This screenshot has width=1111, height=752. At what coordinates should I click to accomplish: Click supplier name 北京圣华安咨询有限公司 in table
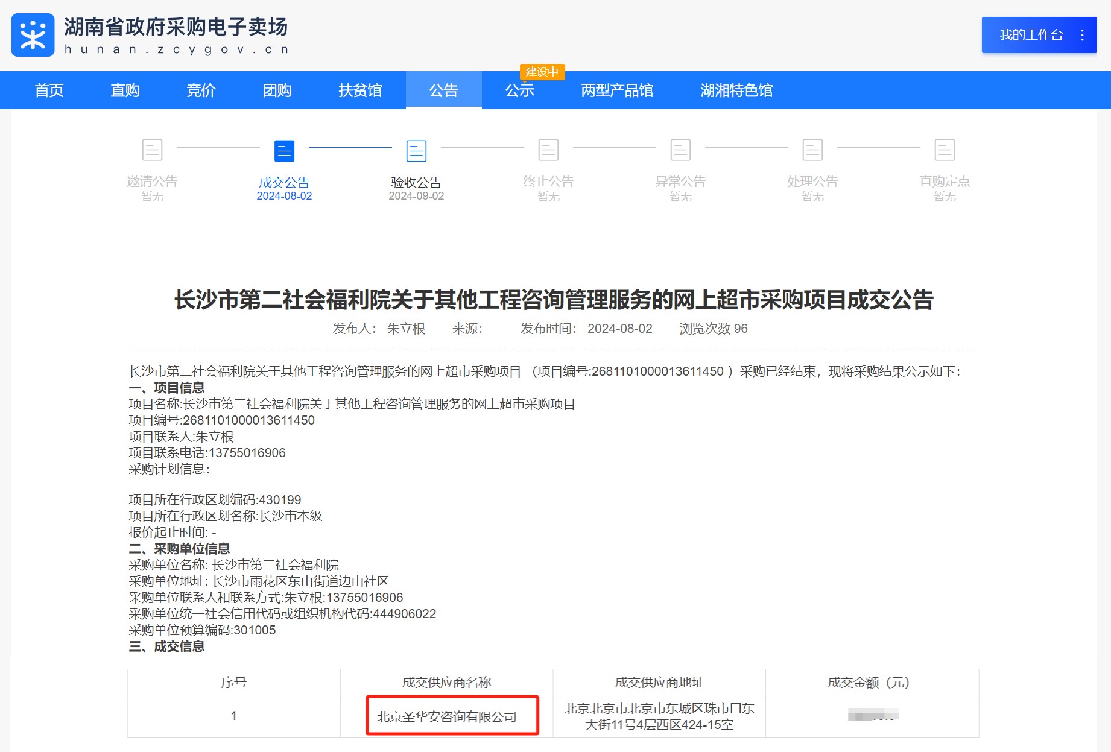(x=447, y=716)
